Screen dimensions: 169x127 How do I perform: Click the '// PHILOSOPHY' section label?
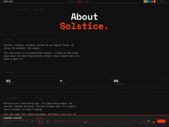10,98
